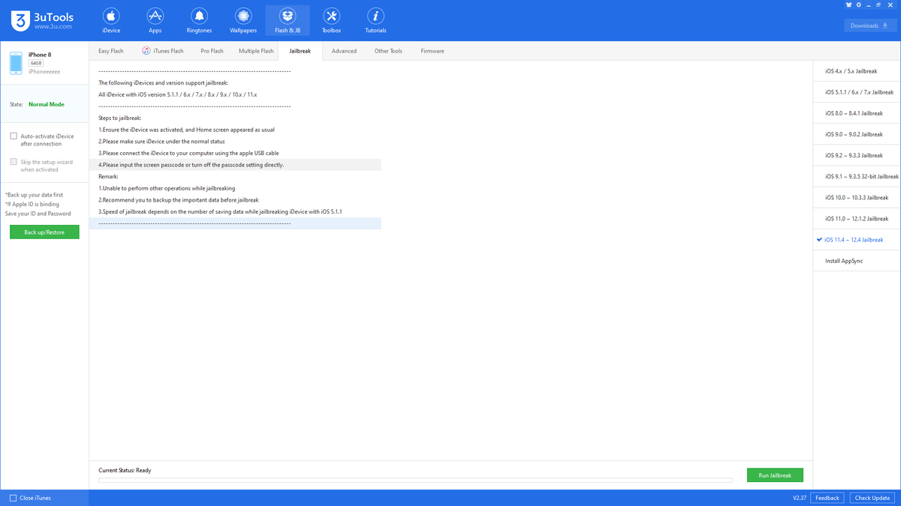Open the Toolbox section
This screenshot has width=901, height=506.
(x=331, y=20)
